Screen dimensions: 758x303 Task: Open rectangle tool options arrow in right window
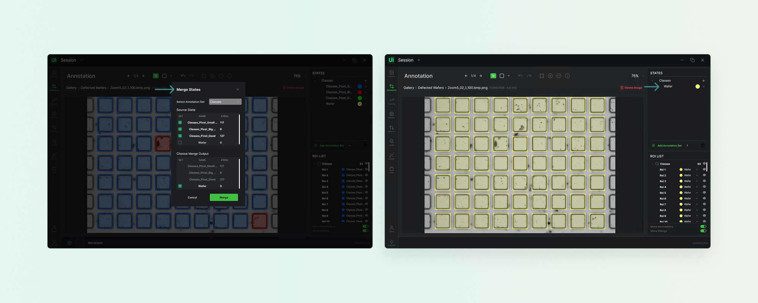pos(509,76)
